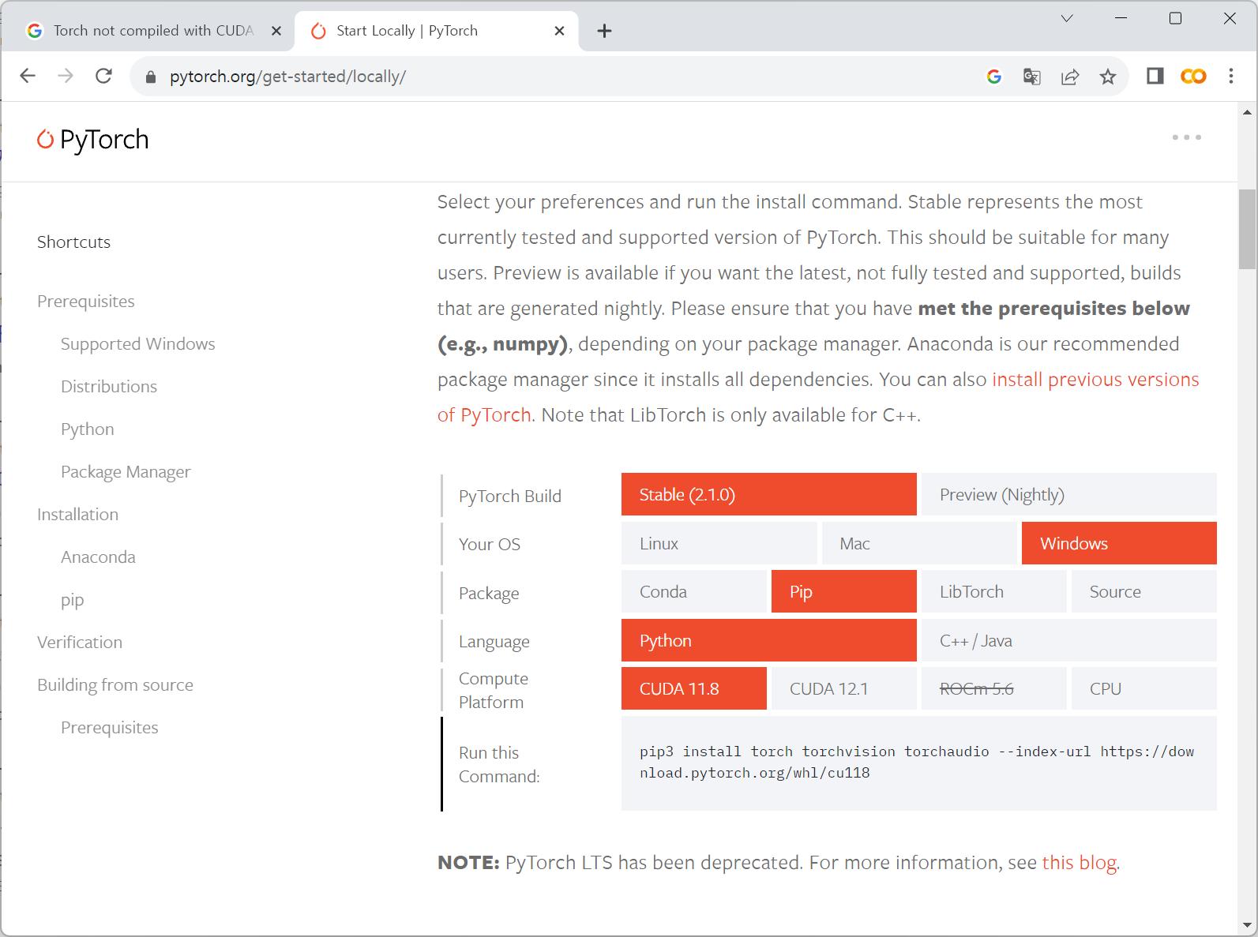Viewport: 1258px width, 937px height.
Task: Switch to Torch not compiled with CUDA tab
Action: [153, 31]
